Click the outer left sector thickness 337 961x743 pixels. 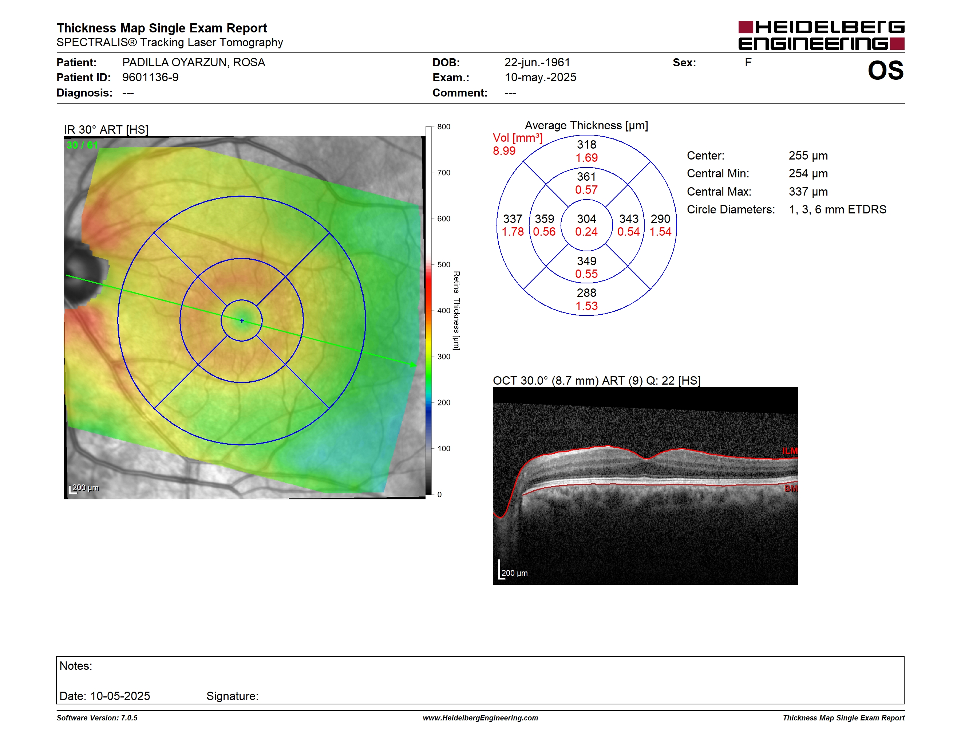(513, 219)
